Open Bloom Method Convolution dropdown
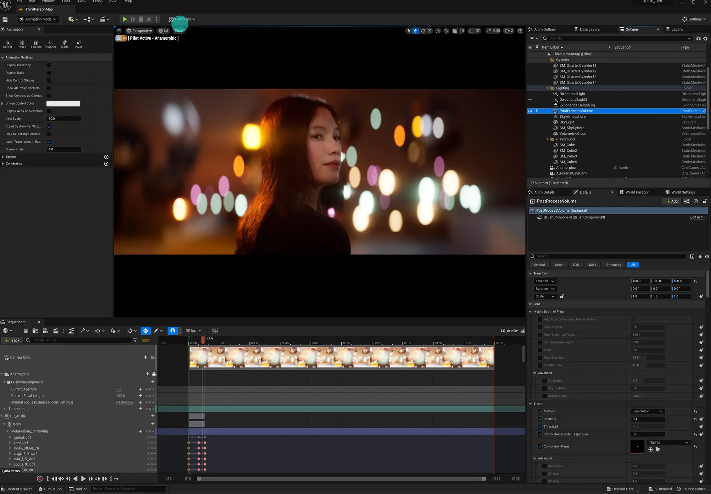Screen dimensions: 711x494 pyautogui.click(x=646, y=411)
